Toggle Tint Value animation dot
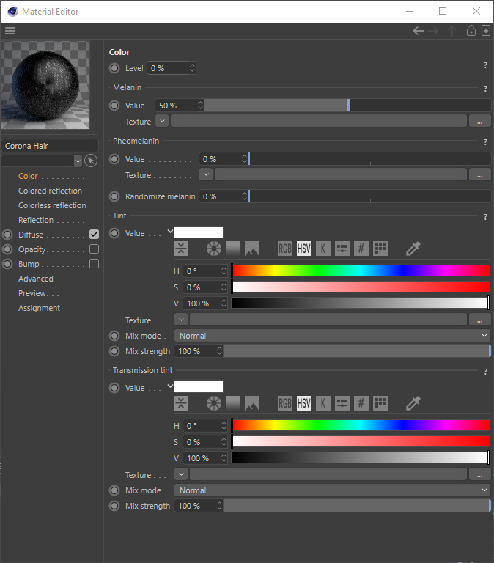 click(x=114, y=233)
